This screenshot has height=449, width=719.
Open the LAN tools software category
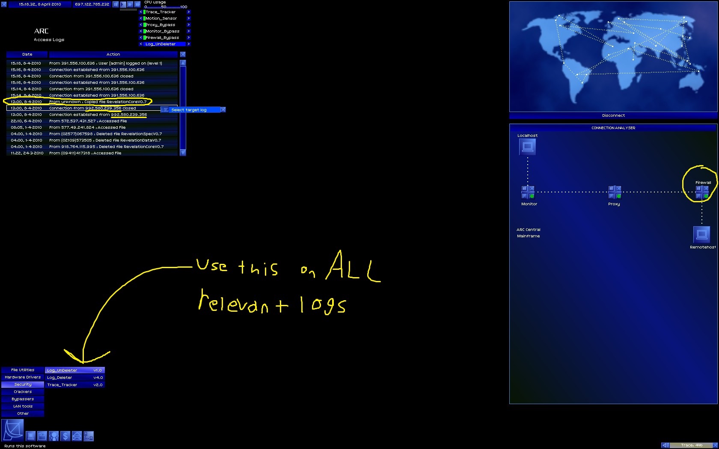(23, 406)
